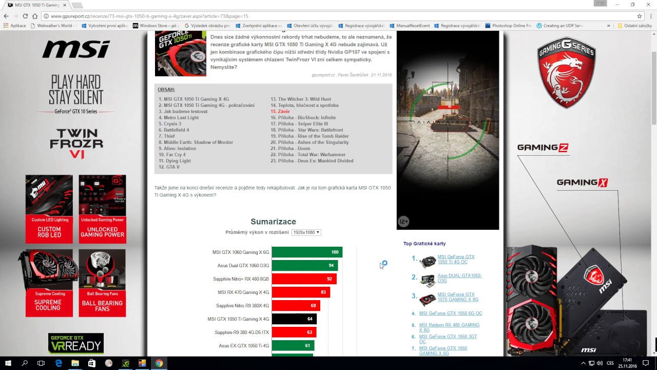Image resolution: width=657 pixels, height=370 pixels.
Task: Click the tank game advertisement video
Action: point(448,130)
